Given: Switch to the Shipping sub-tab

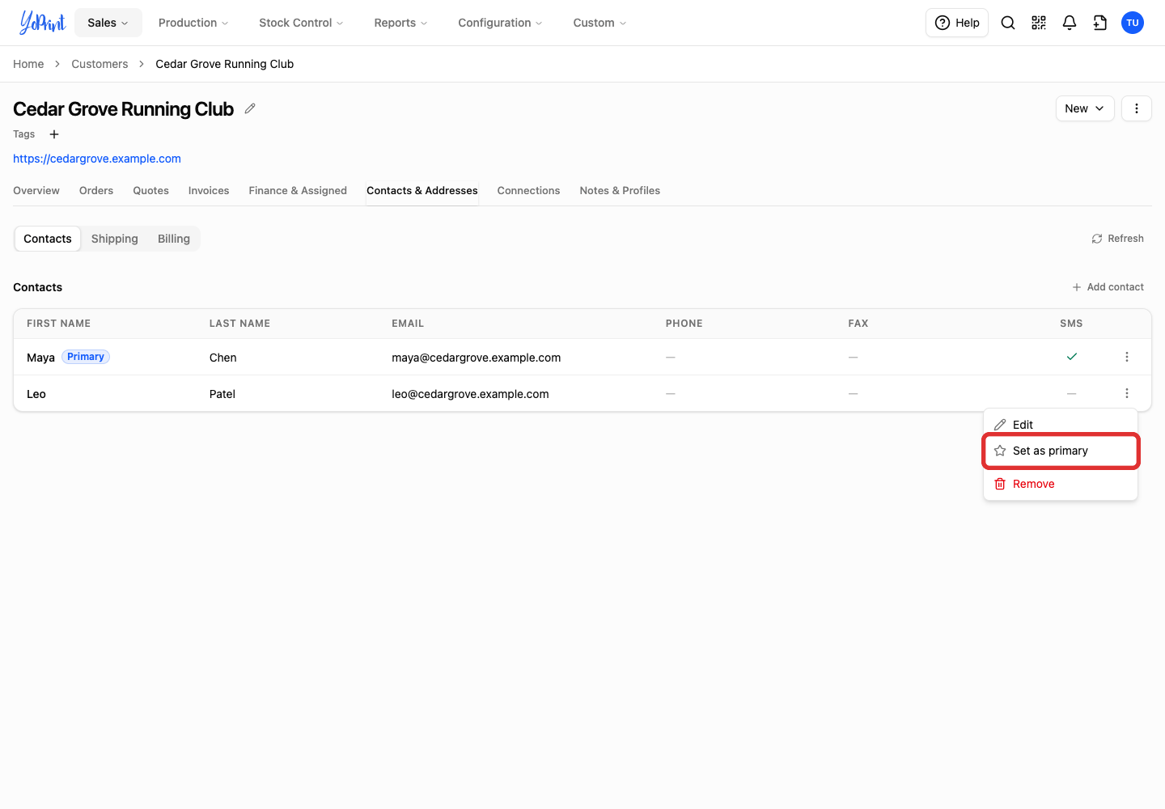Looking at the screenshot, I should (115, 239).
